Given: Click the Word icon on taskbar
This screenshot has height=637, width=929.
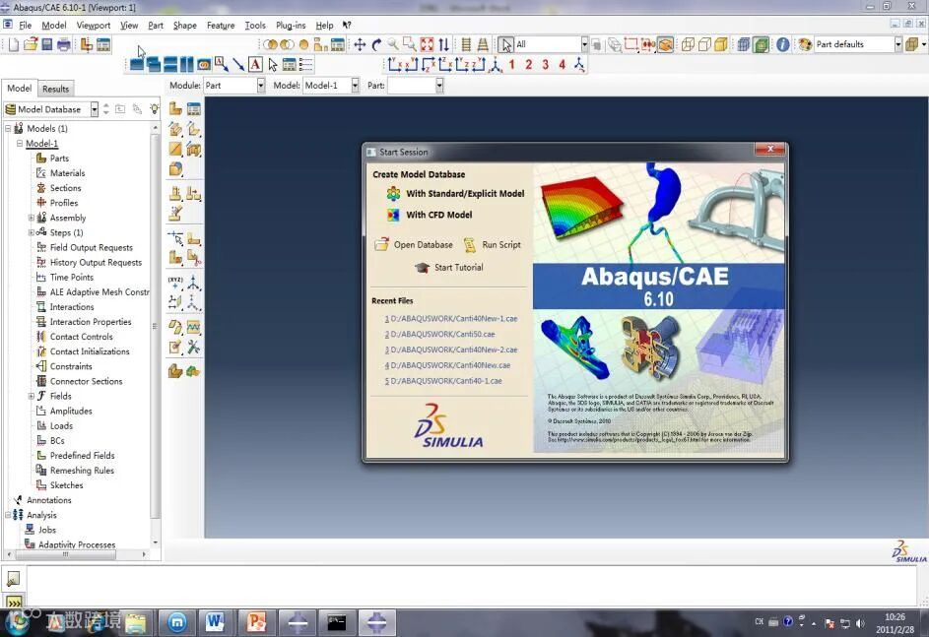Looking at the screenshot, I should [x=215, y=622].
